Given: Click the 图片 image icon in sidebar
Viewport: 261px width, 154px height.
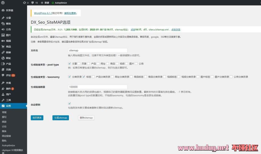Looking at the screenshot, I should pos(3,35).
